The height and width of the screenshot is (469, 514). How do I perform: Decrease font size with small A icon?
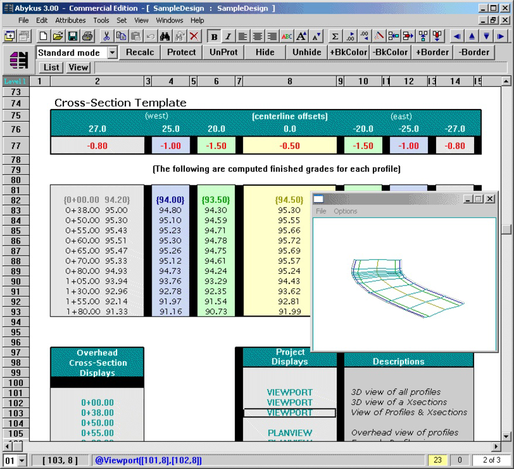[x=316, y=36]
